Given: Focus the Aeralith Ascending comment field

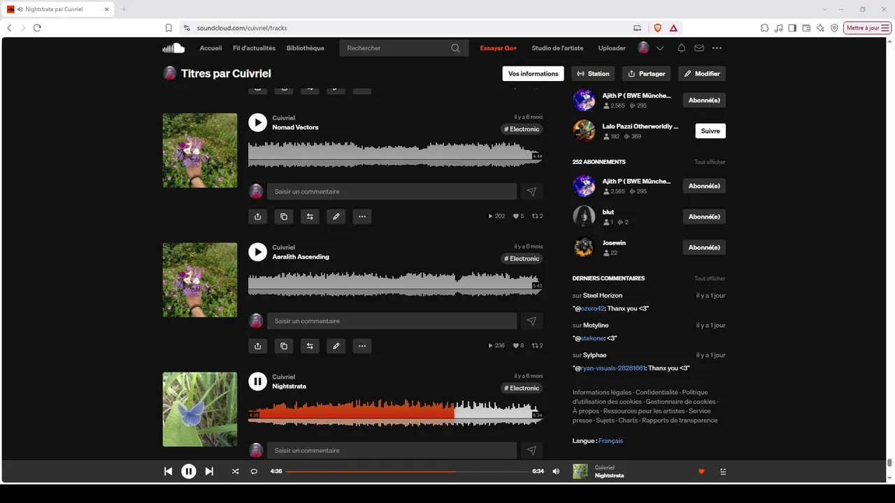Looking at the screenshot, I should [392, 321].
